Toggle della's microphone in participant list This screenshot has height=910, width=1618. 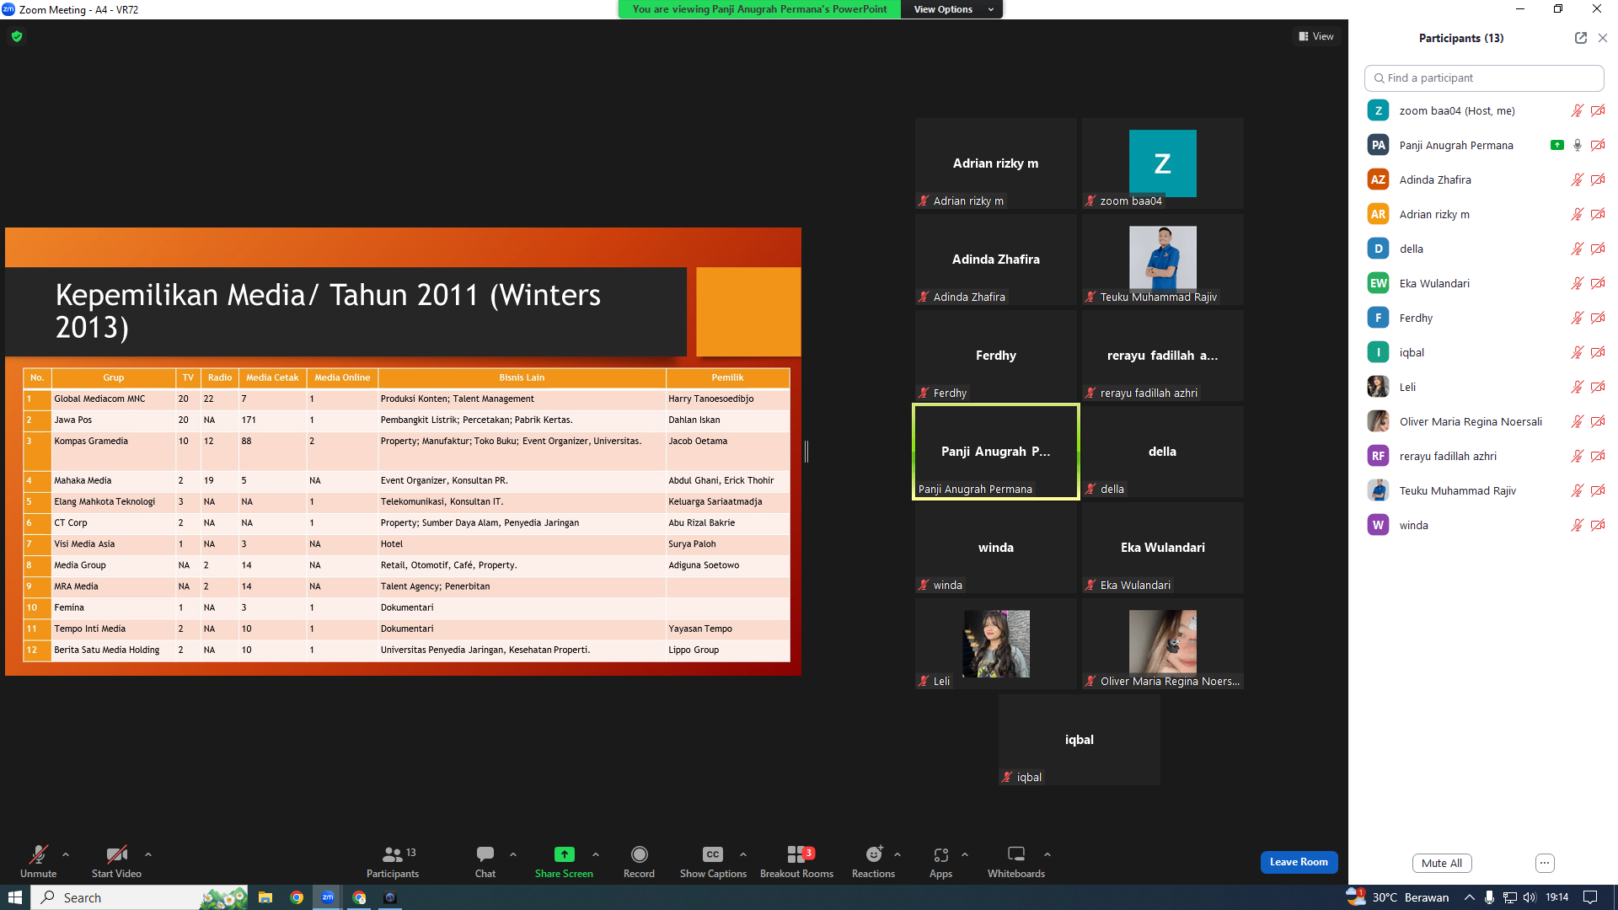click(x=1577, y=249)
